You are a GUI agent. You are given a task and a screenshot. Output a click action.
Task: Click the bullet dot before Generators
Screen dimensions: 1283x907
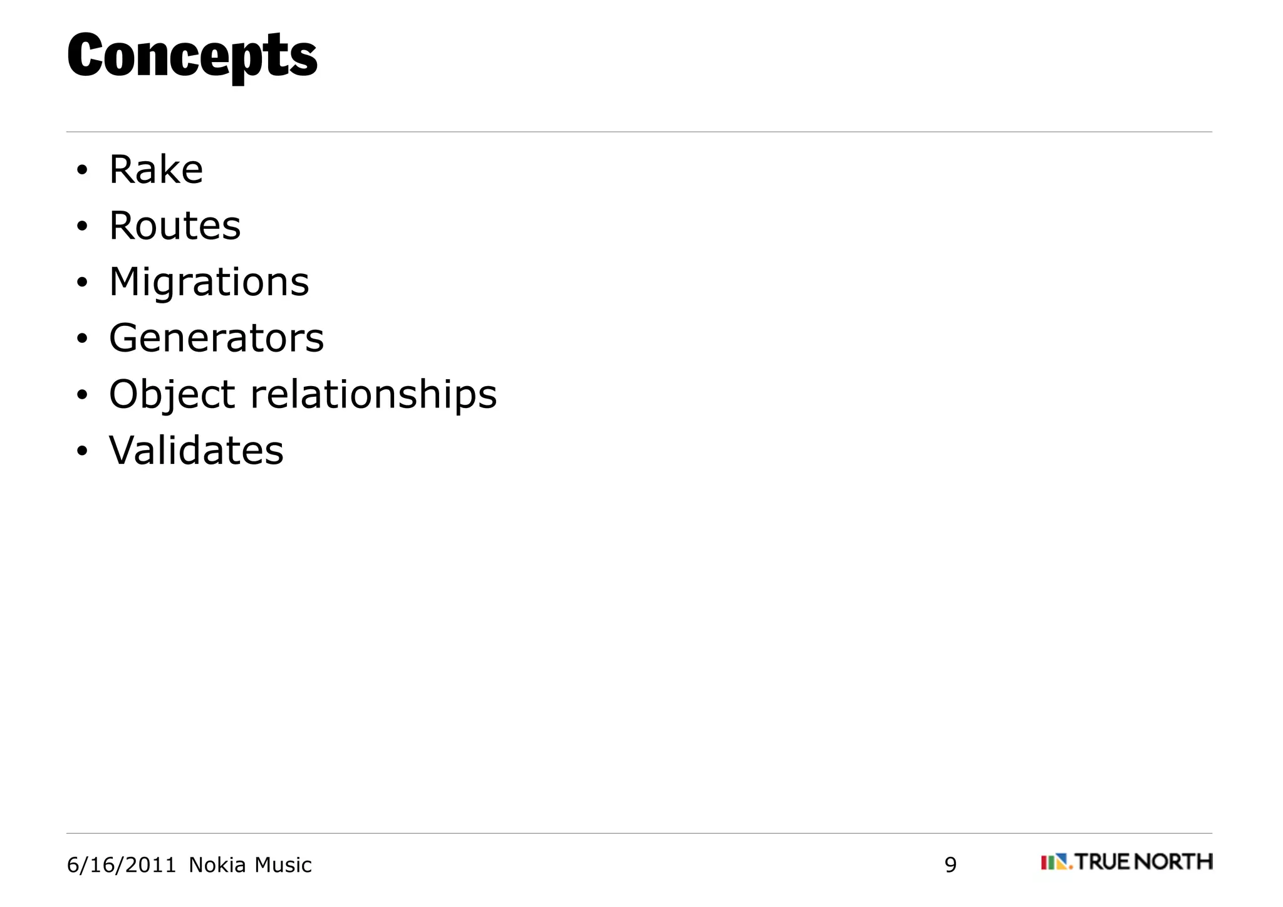click(81, 340)
